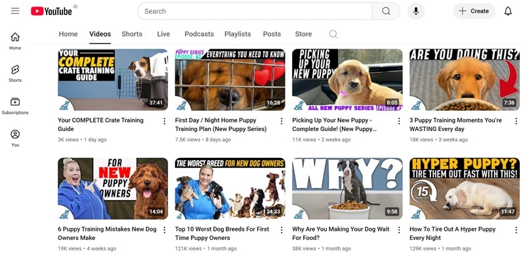Click the Create button
This screenshot has width=525, height=253.
474,11
